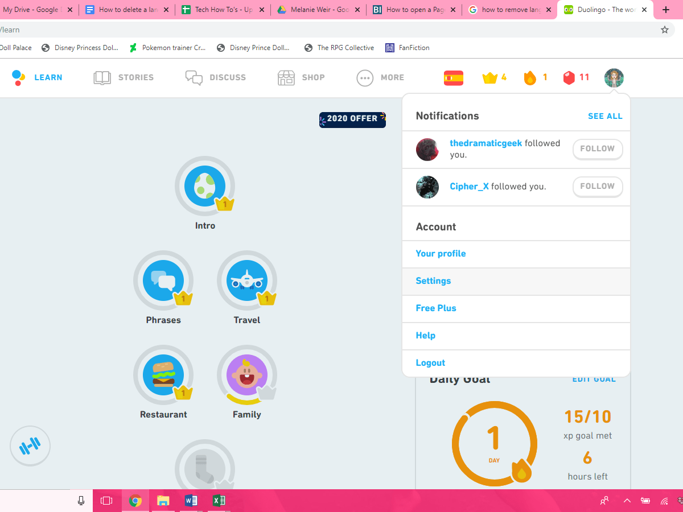
Task: Click the battery tray icon
Action: coord(645,501)
